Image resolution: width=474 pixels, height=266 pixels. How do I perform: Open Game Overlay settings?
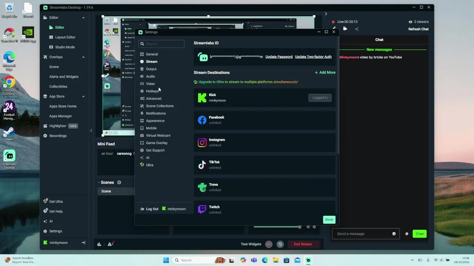[x=157, y=143]
